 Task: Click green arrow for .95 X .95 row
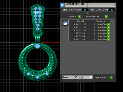coord(108,37)
